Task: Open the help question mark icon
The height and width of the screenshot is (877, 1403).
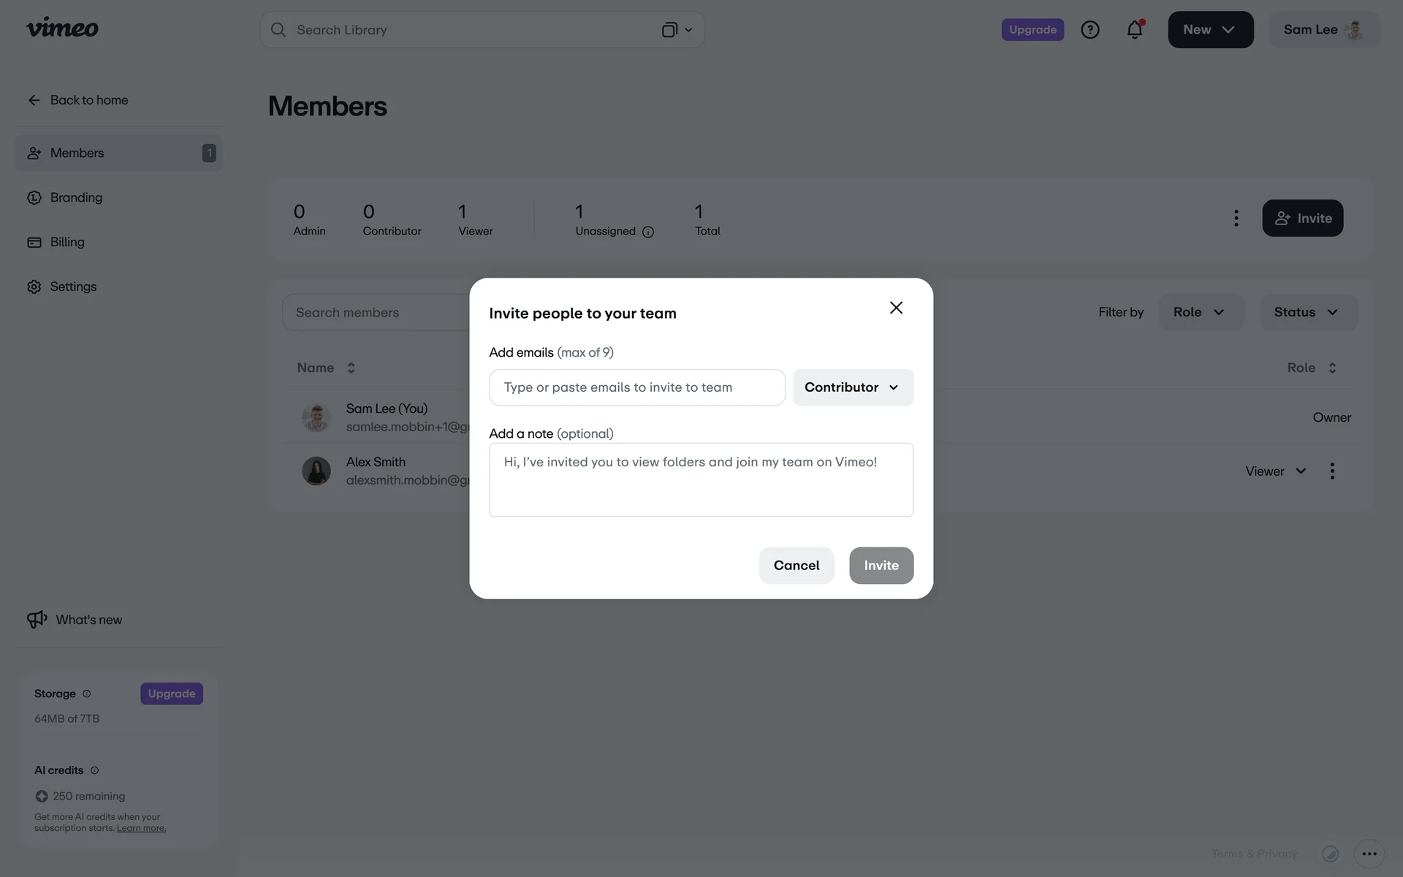Action: (1090, 30)
